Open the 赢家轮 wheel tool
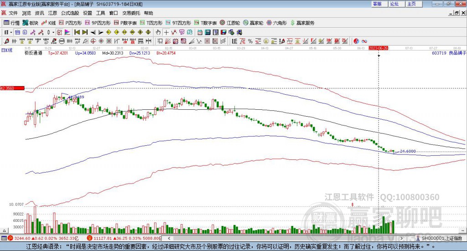Viewport: 467px width, 251px height. click(x=253, y=23)
